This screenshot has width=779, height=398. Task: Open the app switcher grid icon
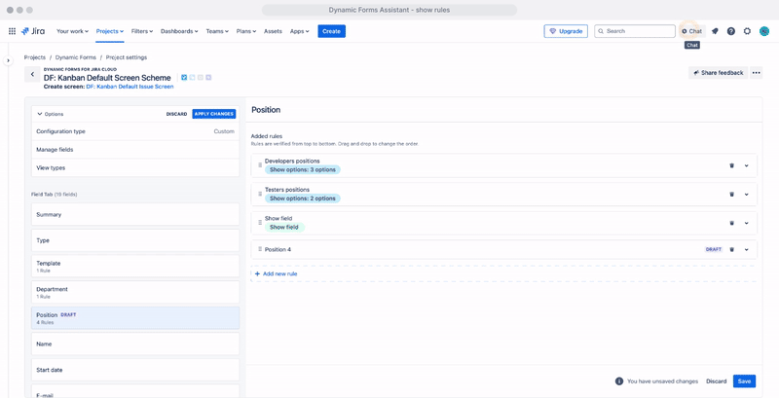(12, 31)
